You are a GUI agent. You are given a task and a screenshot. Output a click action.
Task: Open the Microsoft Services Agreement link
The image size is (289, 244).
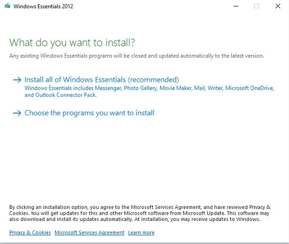click(x=90, y=232)
